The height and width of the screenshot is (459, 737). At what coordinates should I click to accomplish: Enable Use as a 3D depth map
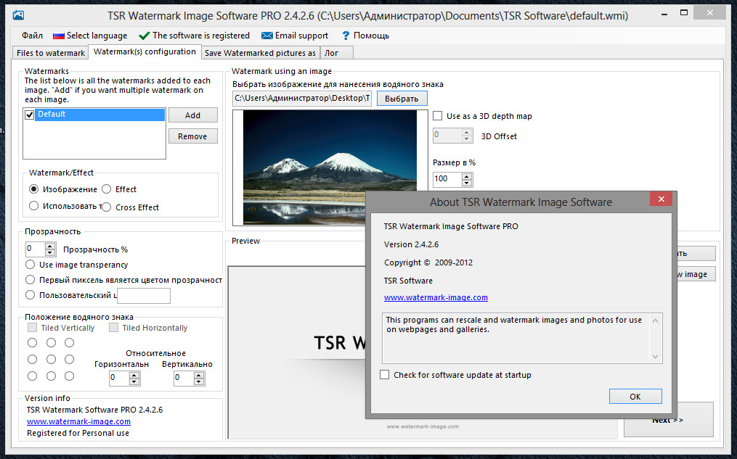pyautogui.click(x=438, y=116)
